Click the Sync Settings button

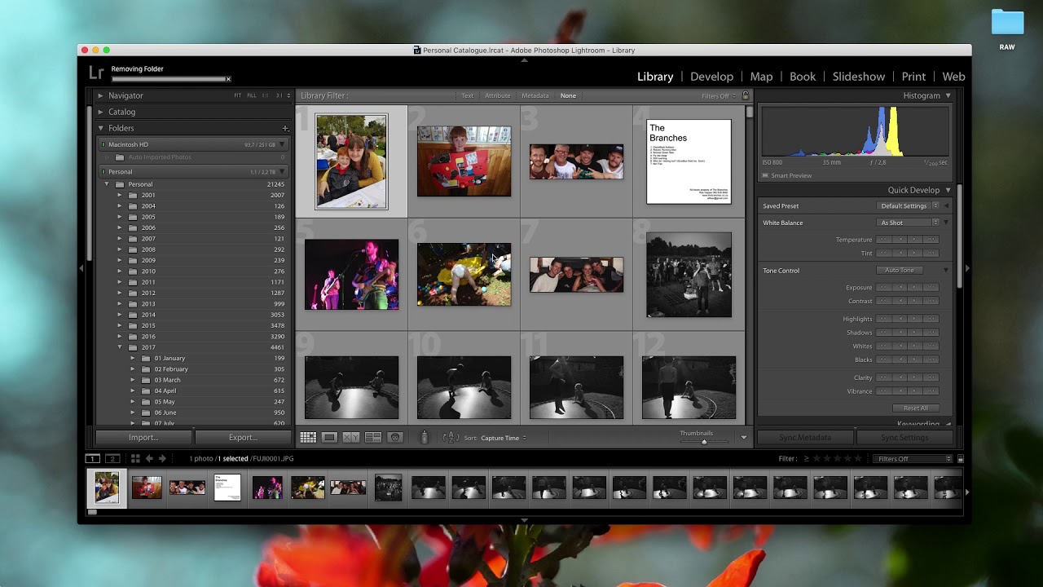(x=904, y=438)
